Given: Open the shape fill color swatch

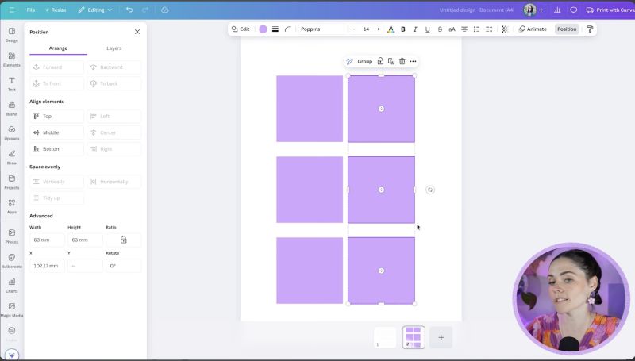Looking at the screenshot, I should [x=264, y=29].
